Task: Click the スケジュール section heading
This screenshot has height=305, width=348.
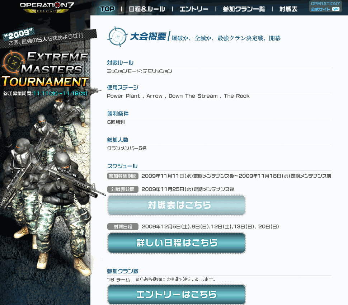Action: click(x=122, y=166)
